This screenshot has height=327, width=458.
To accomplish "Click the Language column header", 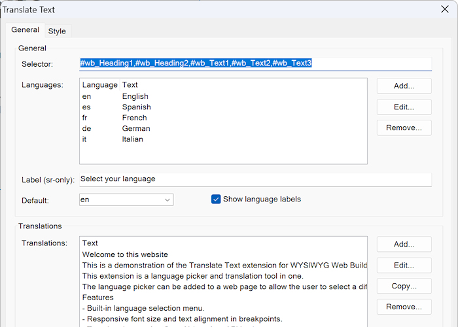I will tap(99, 84).
